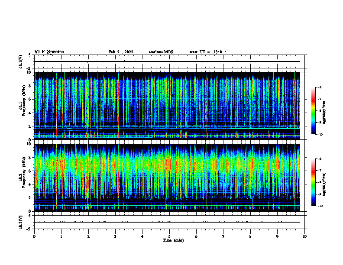Click the ch.3(V) axis tick label "-5"
The width and height of the screenshot is (343, 265).
(x=29, y=229)
